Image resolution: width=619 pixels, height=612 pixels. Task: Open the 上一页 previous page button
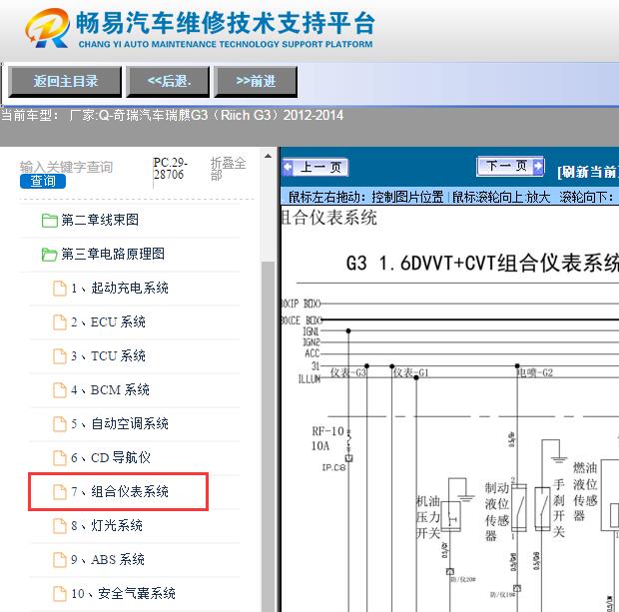315,168
